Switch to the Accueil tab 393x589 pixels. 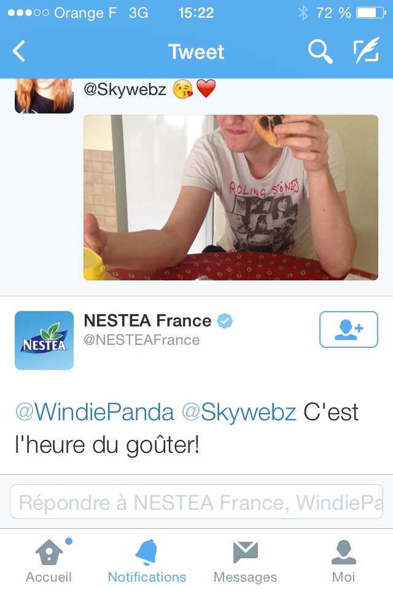pos(49,560)
